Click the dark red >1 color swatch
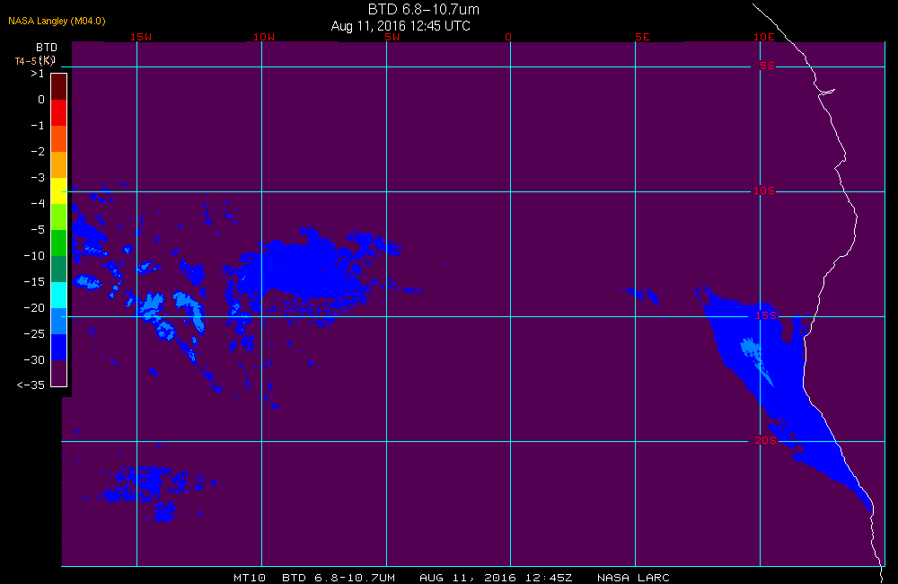This screenshot has width=898, height=584. (59, 86)
